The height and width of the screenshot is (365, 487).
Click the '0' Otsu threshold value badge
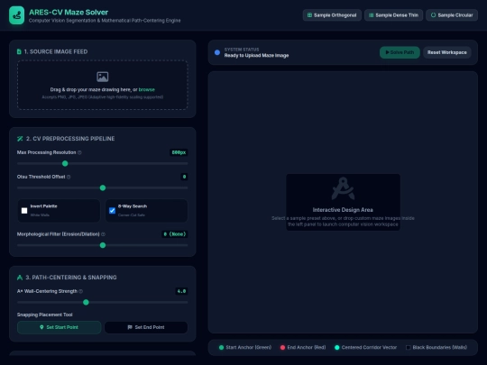point(184,177)
